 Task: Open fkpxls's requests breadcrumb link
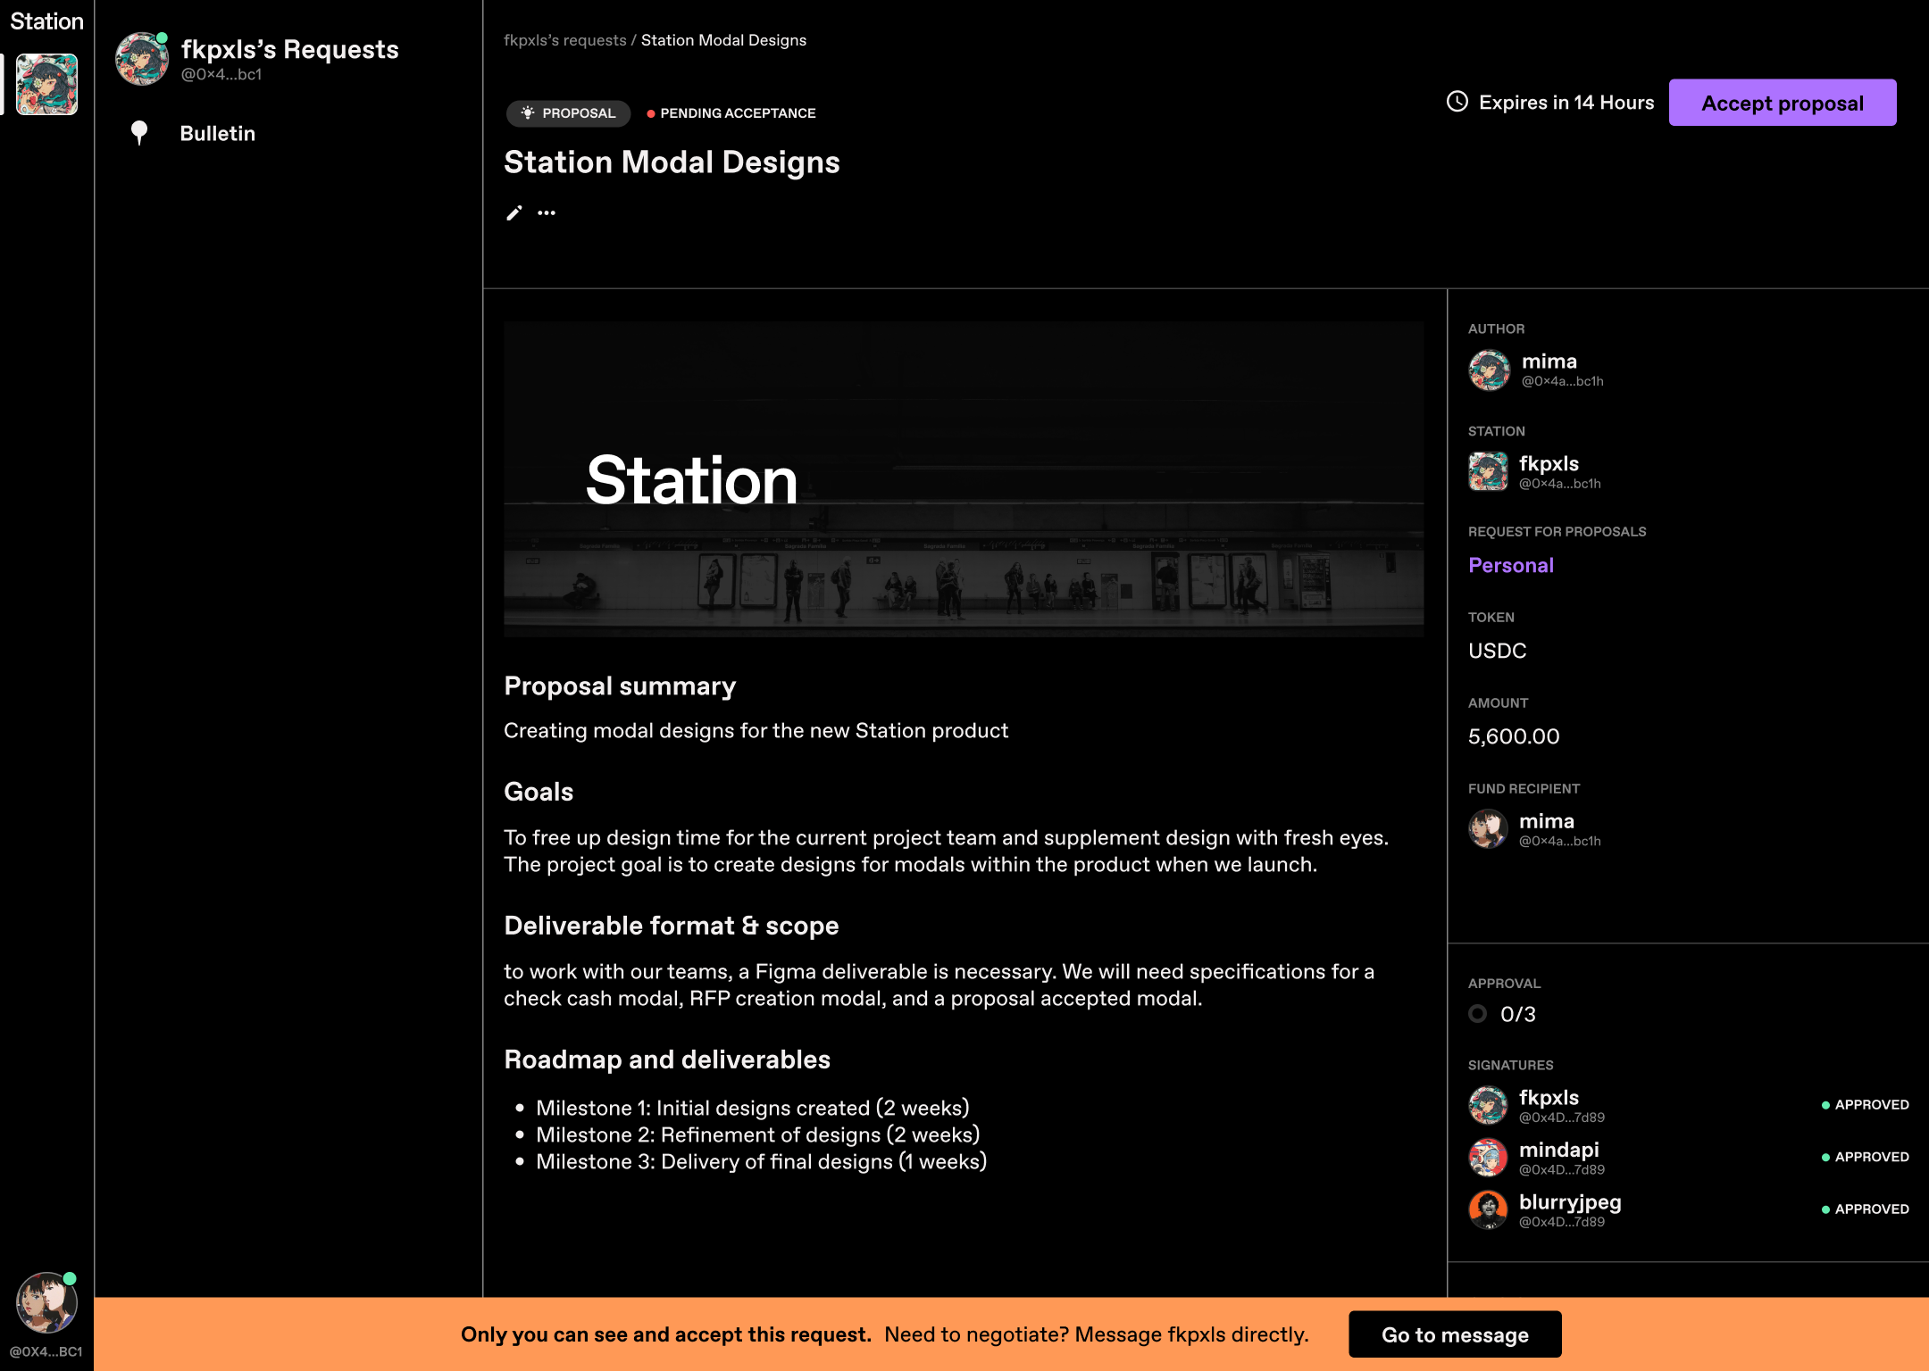(x=564, y=40)
